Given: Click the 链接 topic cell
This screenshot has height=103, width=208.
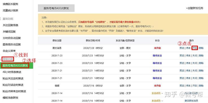Looking at the screenshot, I should pos(57,86).
